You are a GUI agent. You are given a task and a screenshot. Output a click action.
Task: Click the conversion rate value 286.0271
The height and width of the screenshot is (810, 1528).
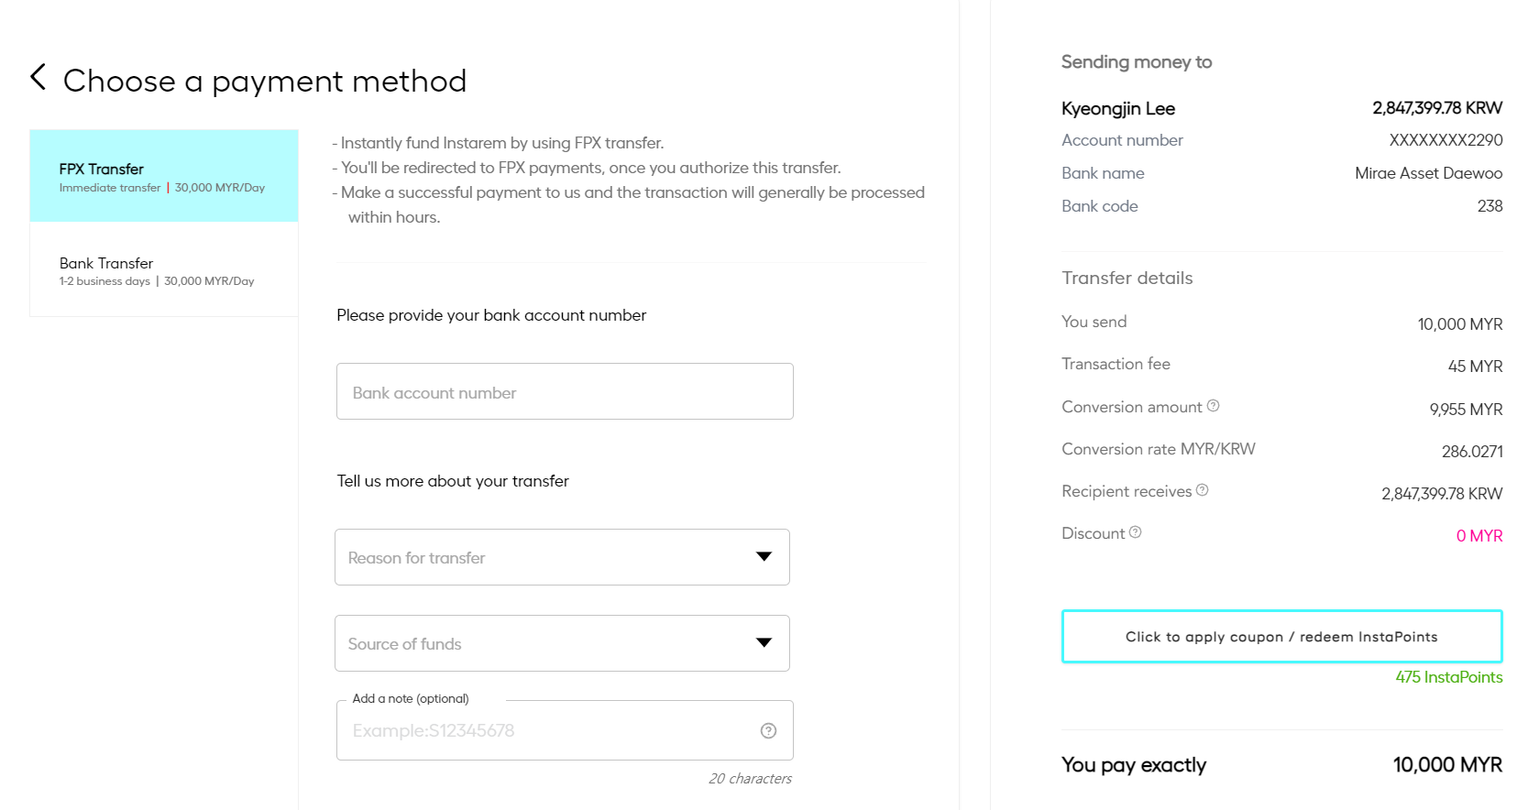1471,452
